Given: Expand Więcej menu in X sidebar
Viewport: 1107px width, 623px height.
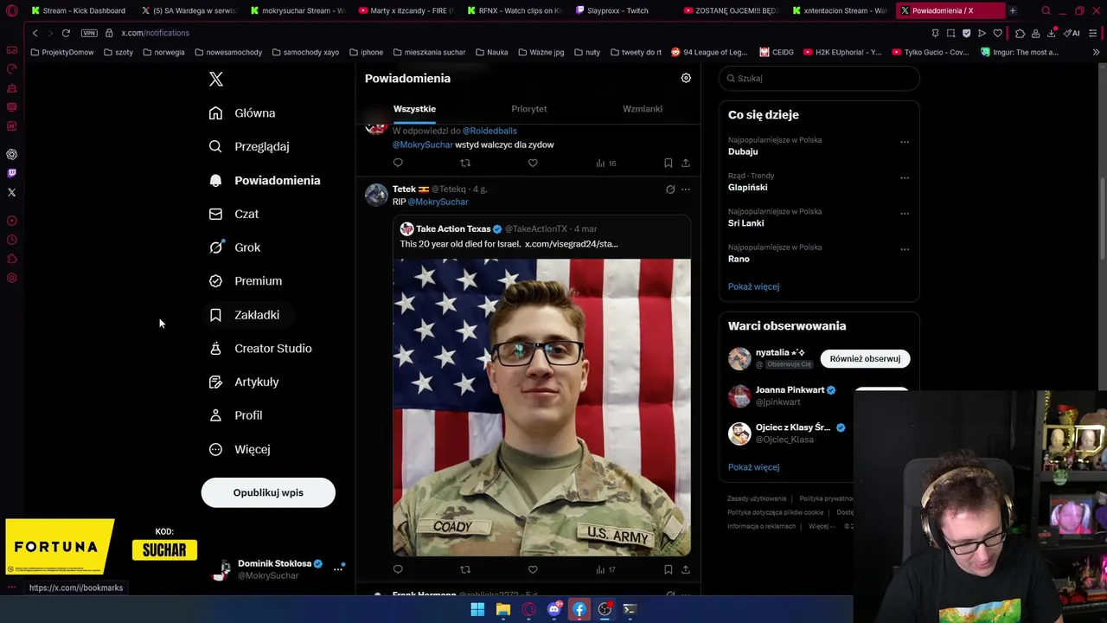Looking at the screenshot, I should 240,449.
